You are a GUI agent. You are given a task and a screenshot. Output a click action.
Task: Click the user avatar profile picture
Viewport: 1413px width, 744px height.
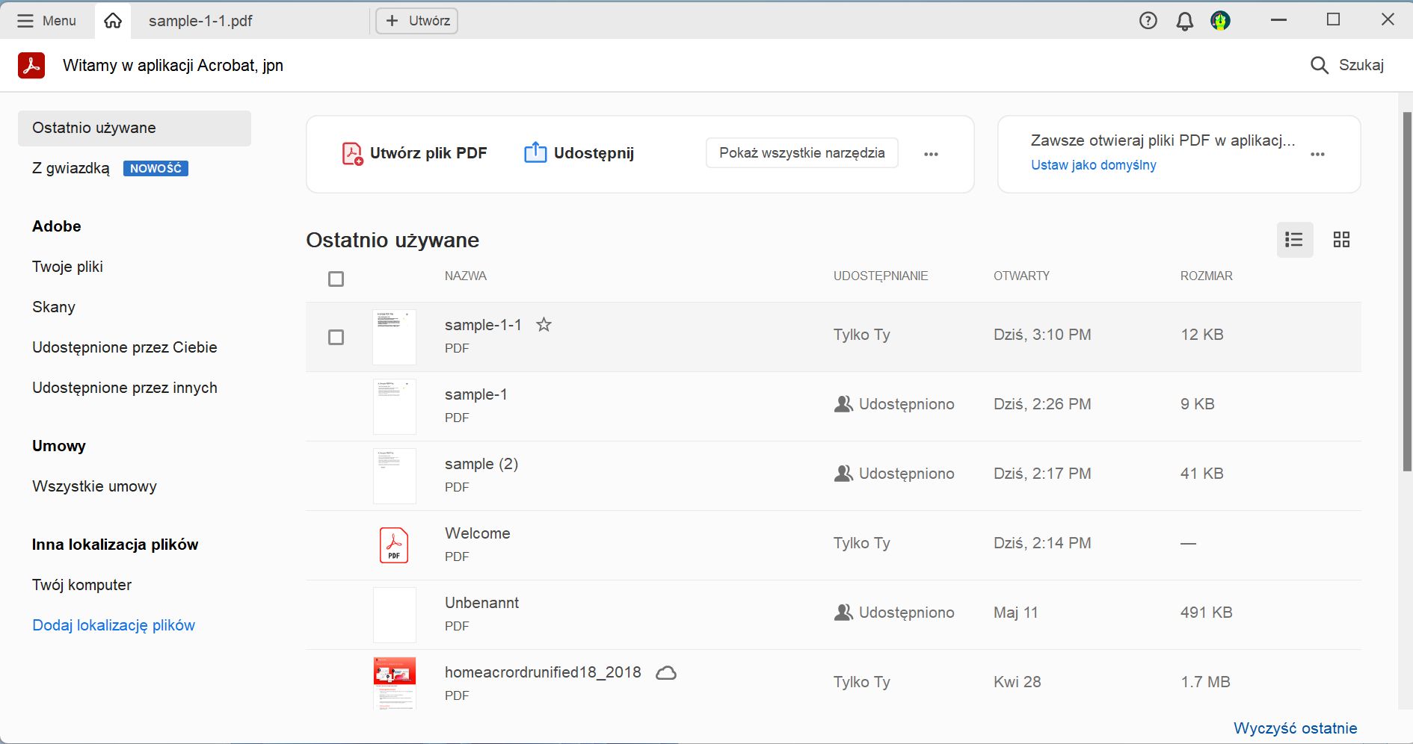coord(1219,20)
